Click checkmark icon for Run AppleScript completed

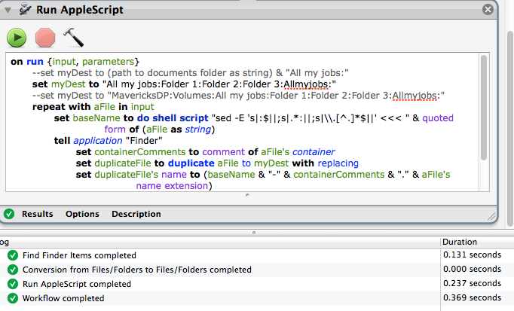[x=13, y=284]
